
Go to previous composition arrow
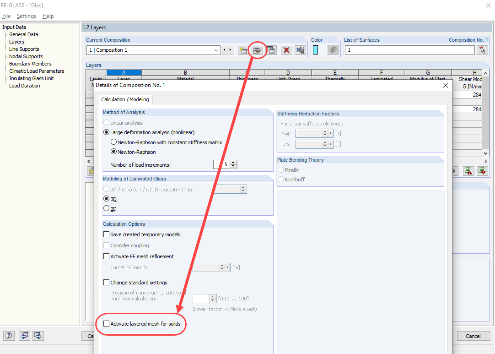point(225,50)
